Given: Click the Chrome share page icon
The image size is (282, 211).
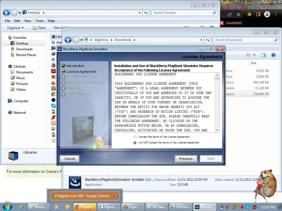Looking at the screenshot, I should pyautogui.click(x=230, y=14).
